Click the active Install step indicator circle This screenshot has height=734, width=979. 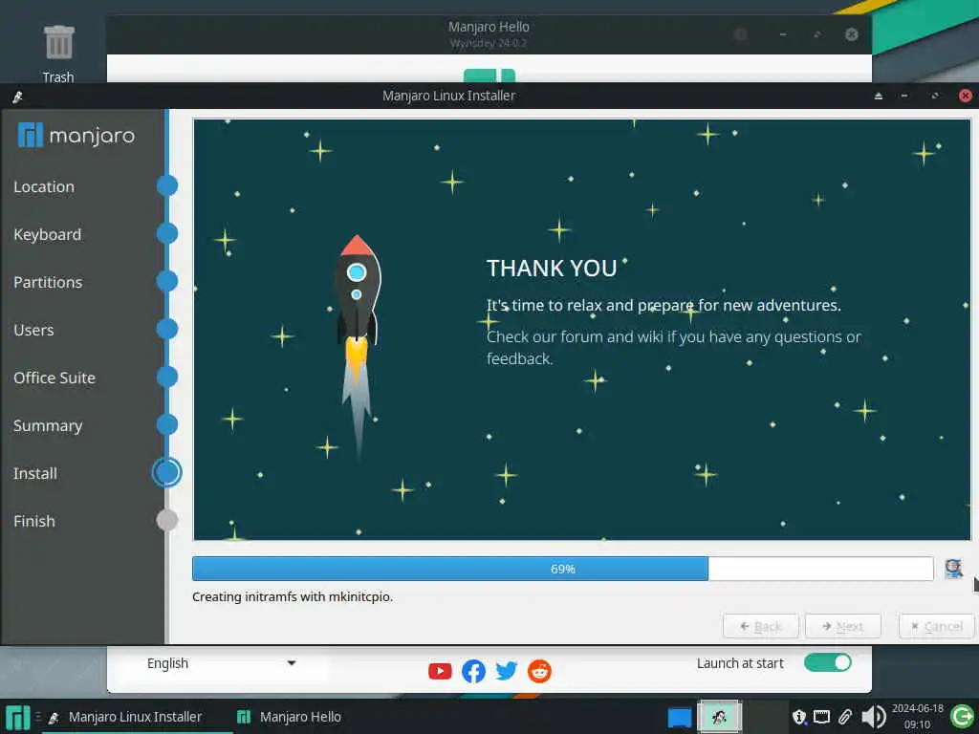tap(166, 472)
